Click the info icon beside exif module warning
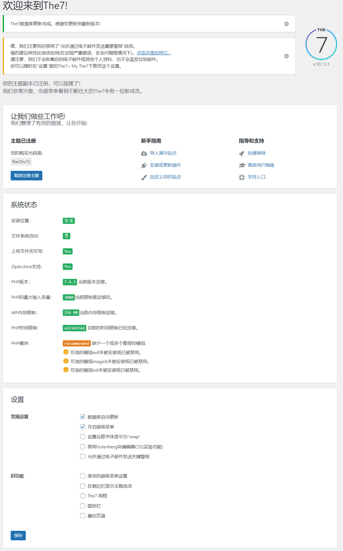343x551 pixels. pos(66,352)
